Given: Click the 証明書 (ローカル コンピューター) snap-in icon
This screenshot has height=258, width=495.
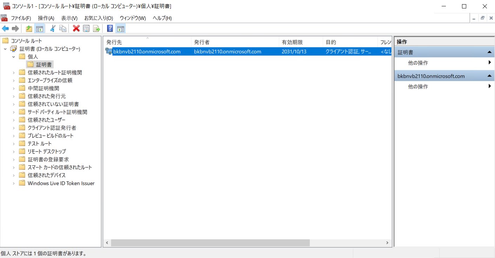Looking at the screenshot, I should [x=14, y=49].
